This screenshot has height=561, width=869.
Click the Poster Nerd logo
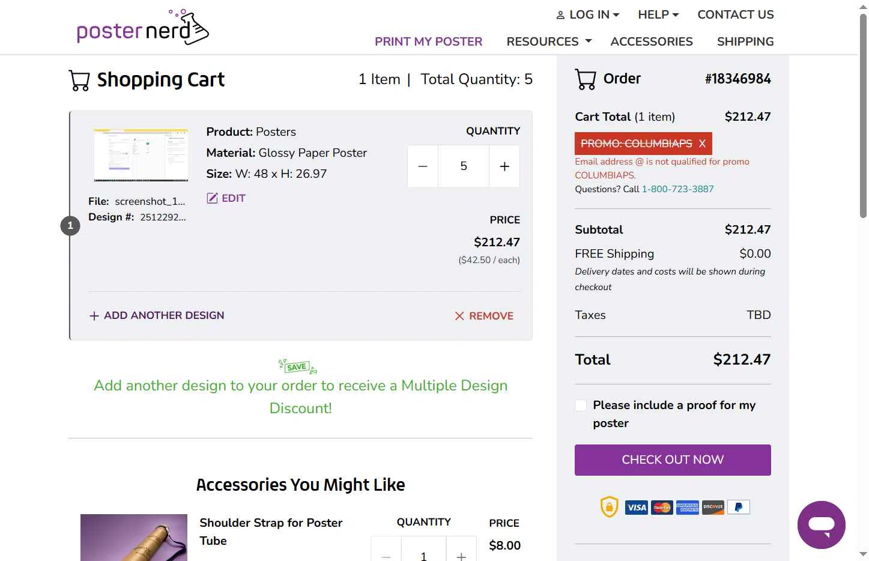[x=143, y=28]
